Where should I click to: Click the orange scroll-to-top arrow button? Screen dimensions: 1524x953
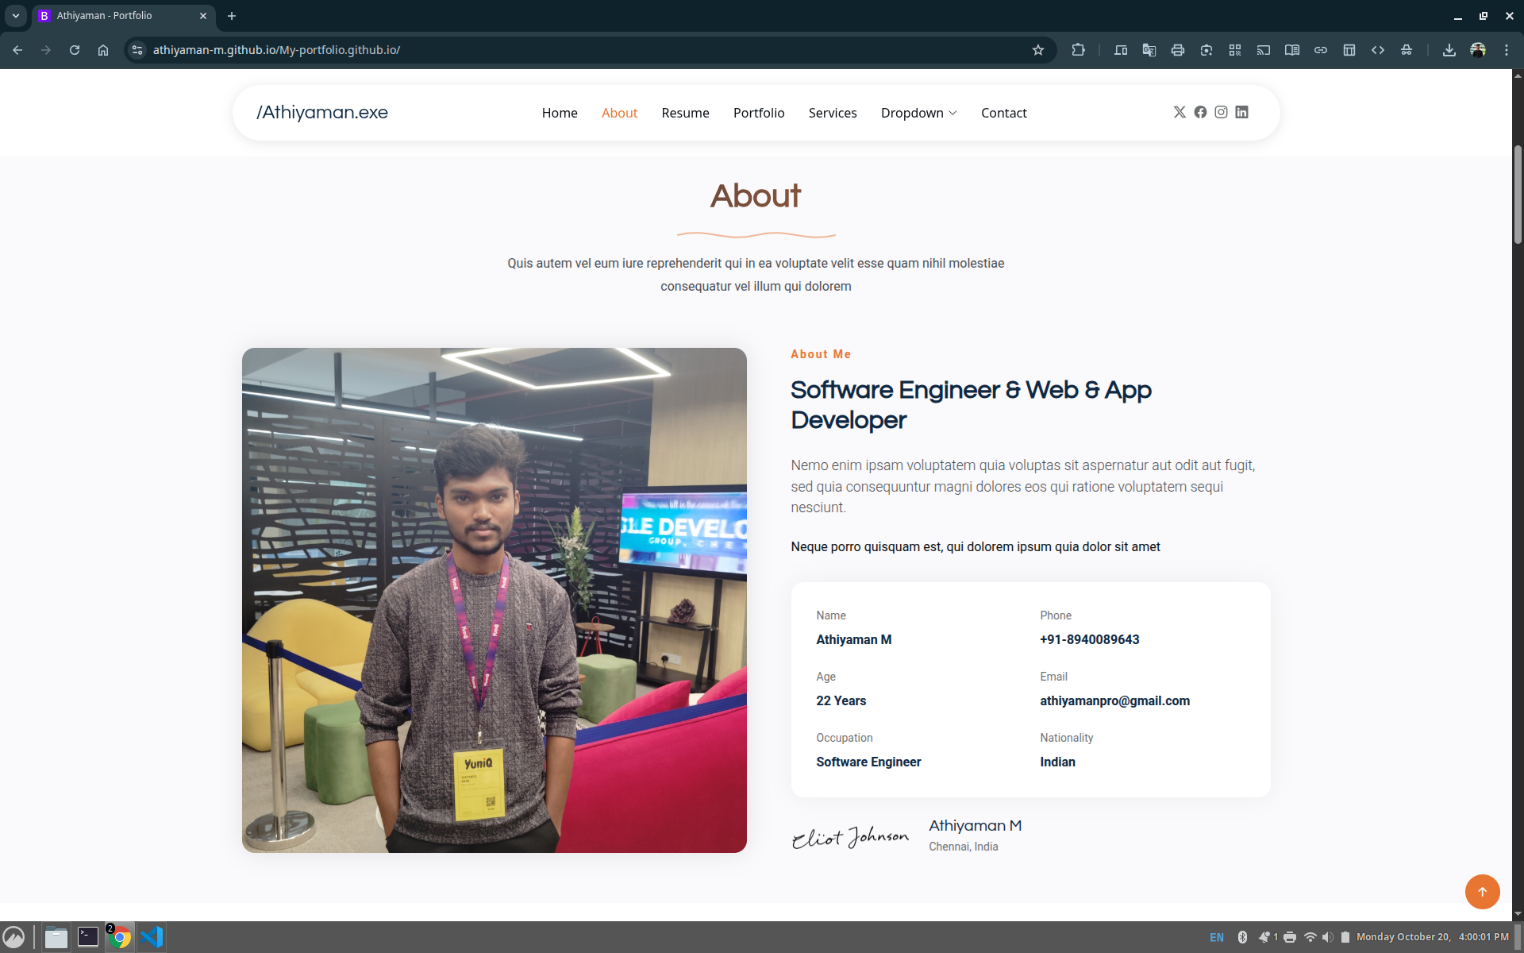[x=1482, y=891]
